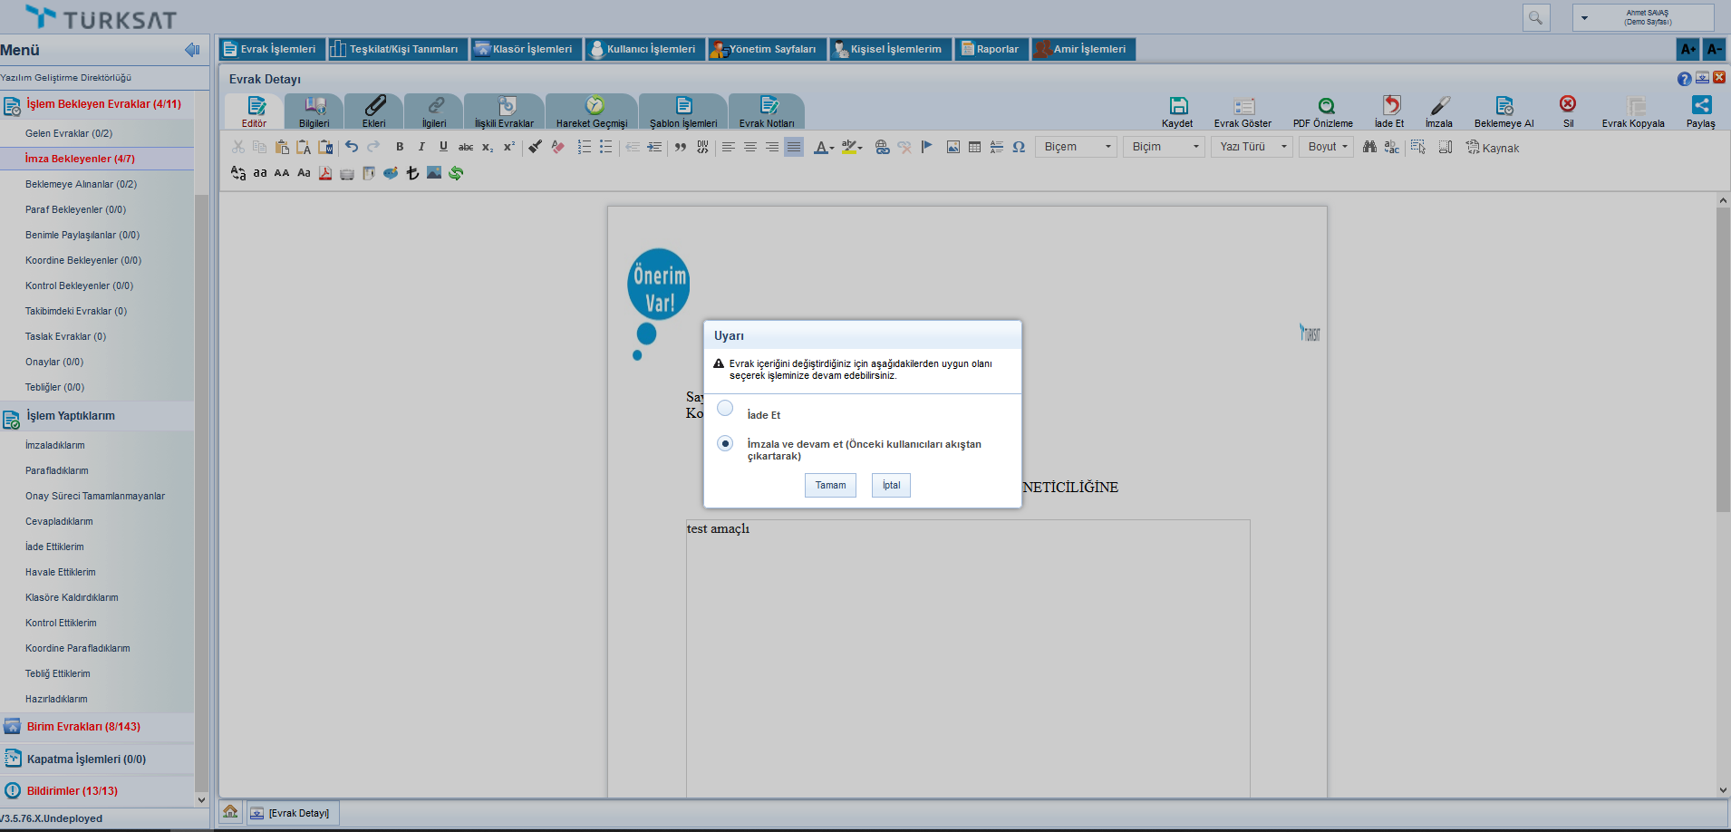
Task: Open PDF Önizleme preview
Action: pyautogui.click(x=1325, y=106)
